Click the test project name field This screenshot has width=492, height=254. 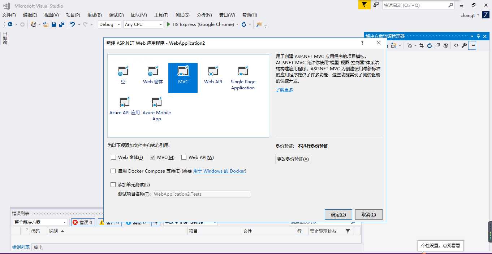[x=202, y=194]
